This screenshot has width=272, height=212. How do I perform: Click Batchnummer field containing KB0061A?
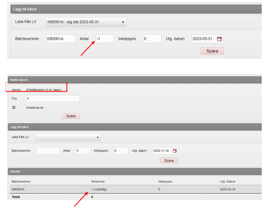pyautogui.click(x=61, y=39)
